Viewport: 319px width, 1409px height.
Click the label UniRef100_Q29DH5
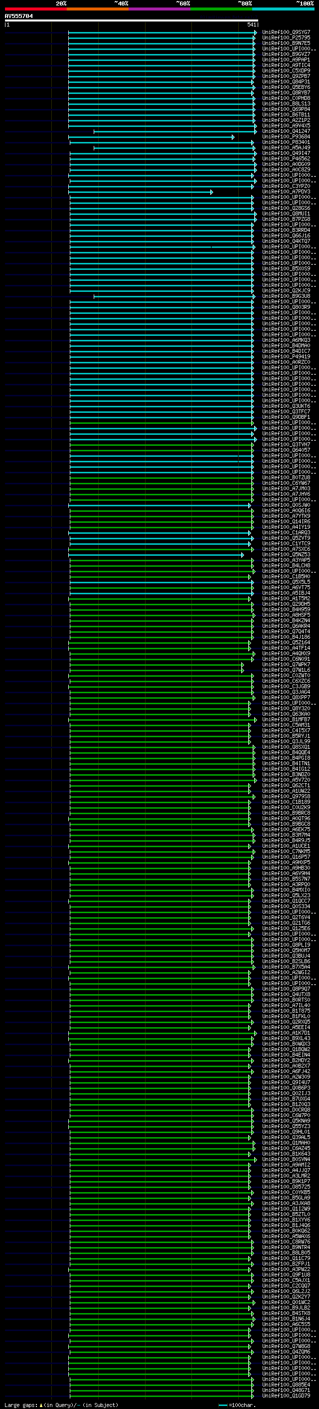point(286,604)
